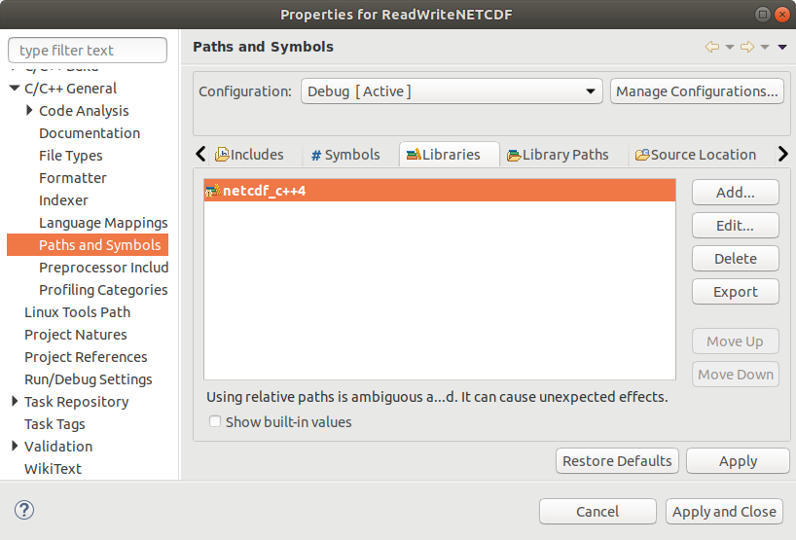Click the back navigation arrow icon

coord(712,47)
